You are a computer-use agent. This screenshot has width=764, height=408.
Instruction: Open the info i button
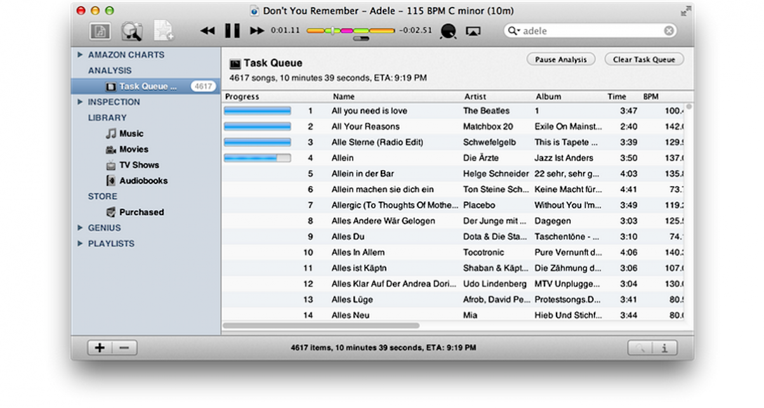tap(664, 348)
